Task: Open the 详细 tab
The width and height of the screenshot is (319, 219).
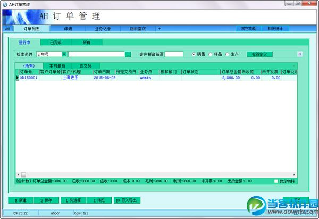Action: [x=68, y=29]
